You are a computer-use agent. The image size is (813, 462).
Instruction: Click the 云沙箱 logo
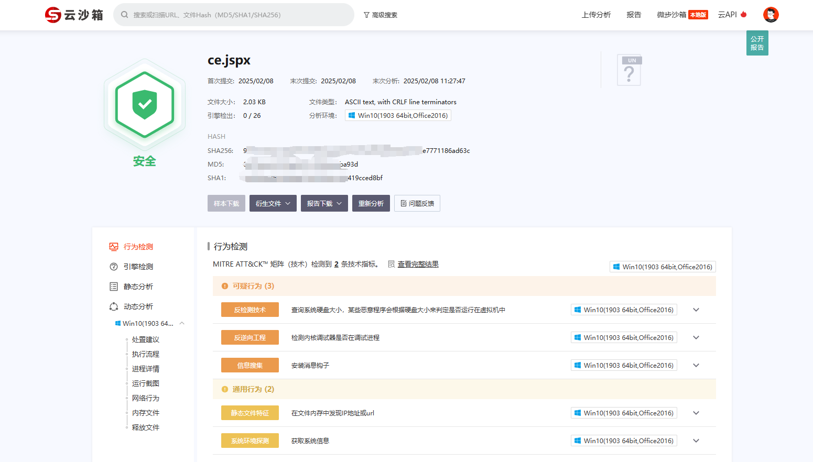click(74, 15)
